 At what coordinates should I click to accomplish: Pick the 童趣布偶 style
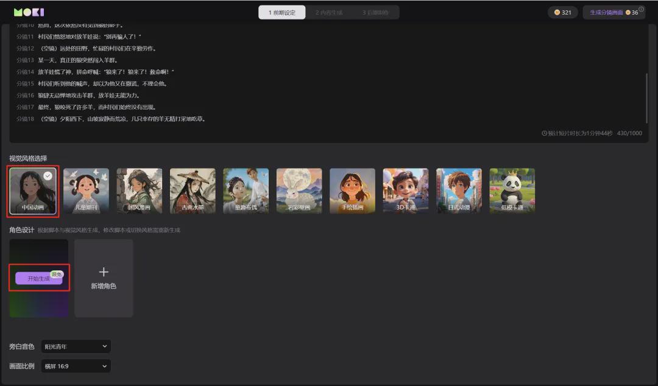[x=246, y=190]
